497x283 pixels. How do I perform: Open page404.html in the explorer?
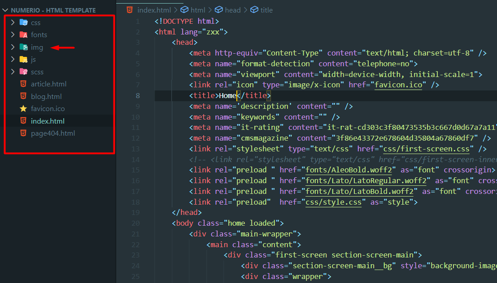53,133
